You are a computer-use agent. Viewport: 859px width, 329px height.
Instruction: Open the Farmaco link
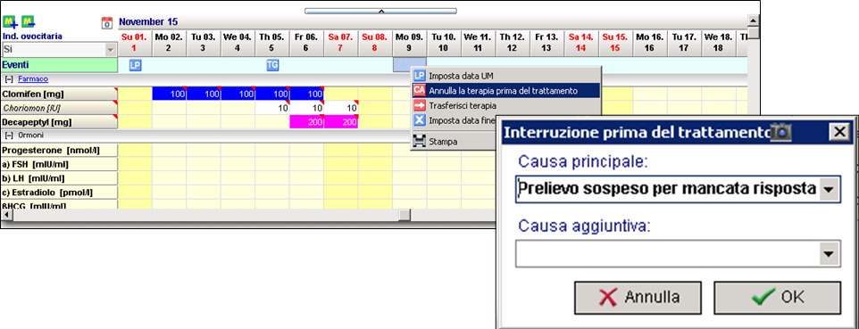[33, 79]
